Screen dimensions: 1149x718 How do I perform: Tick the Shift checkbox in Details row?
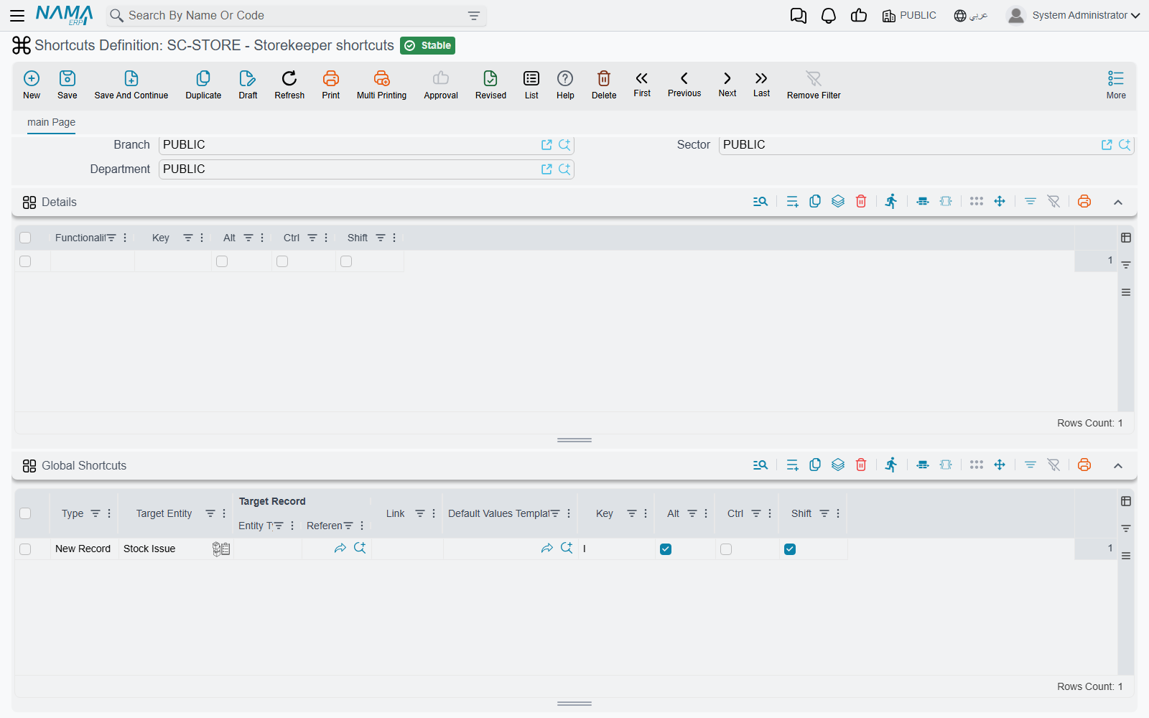click(x=346, y=261)
